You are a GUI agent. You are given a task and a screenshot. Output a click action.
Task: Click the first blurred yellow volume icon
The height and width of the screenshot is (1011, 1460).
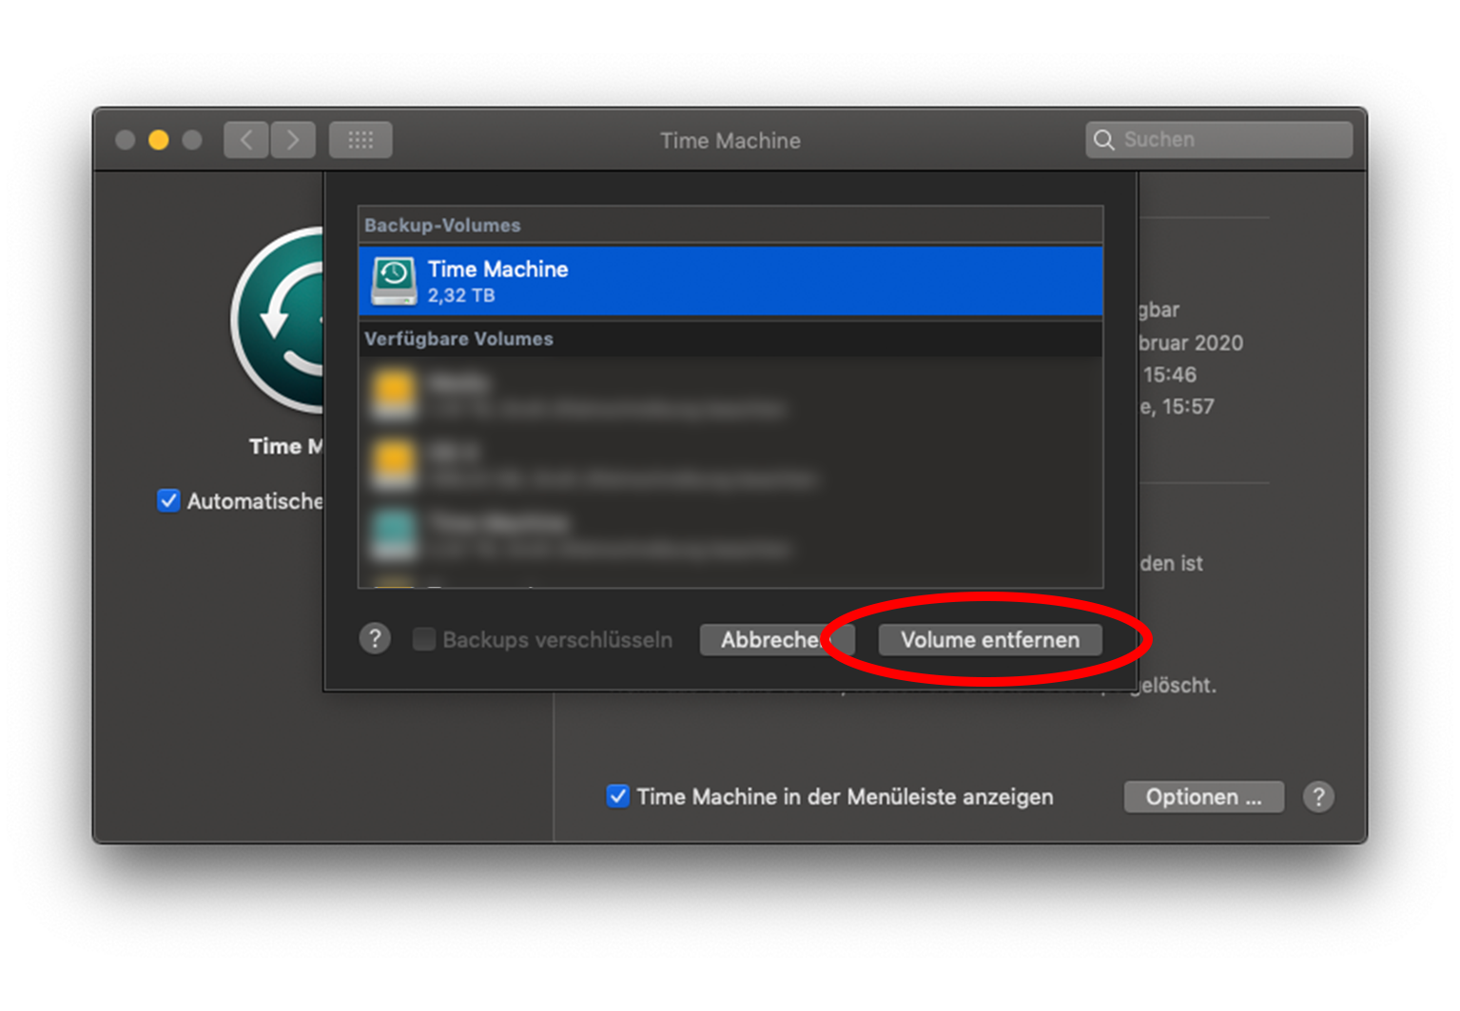394,394
